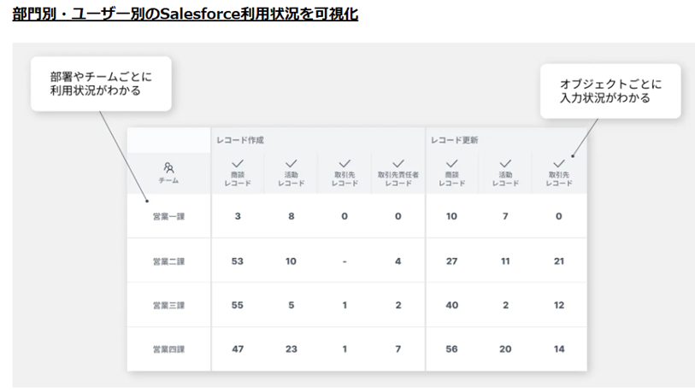This screenshot has height=392, width=695.
Task: Select the 営業一課 team row label
Action: (x=168, y=217)
